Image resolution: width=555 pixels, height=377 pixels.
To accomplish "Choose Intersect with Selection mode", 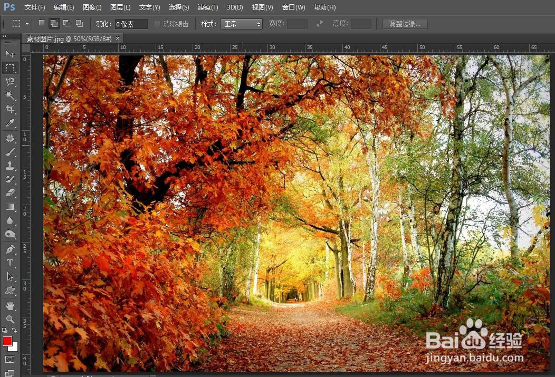I will (79, 23).
